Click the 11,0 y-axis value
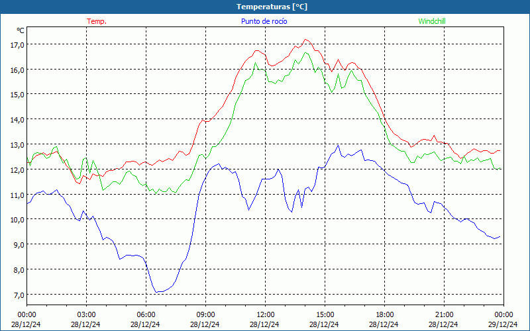 coord(17,195)
